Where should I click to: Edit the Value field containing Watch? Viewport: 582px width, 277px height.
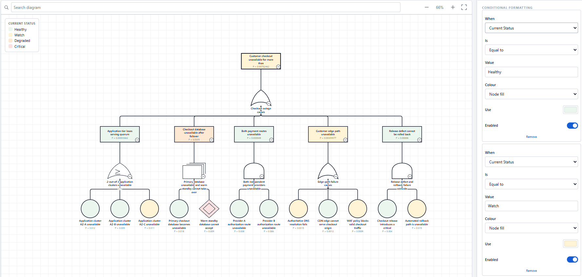[x=531, y=206]
